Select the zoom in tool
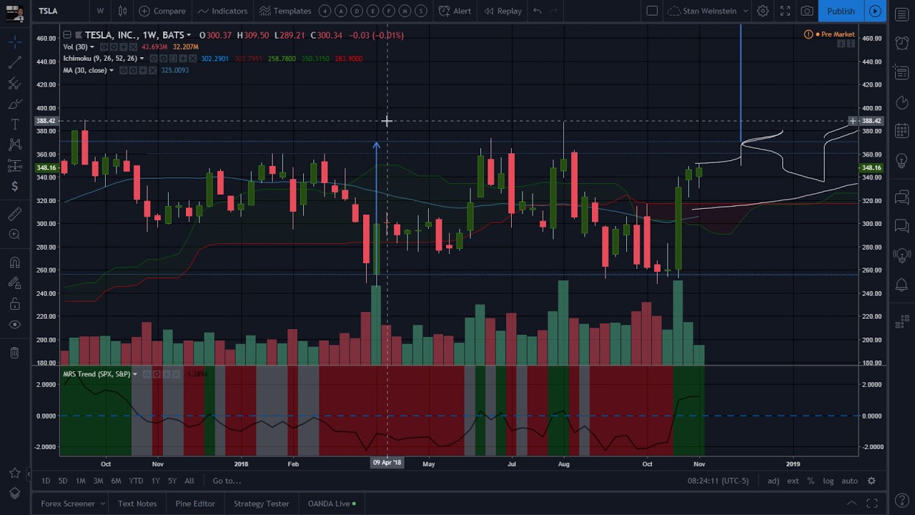The width and height of the screenshot is (915, 515). point(14,235)
